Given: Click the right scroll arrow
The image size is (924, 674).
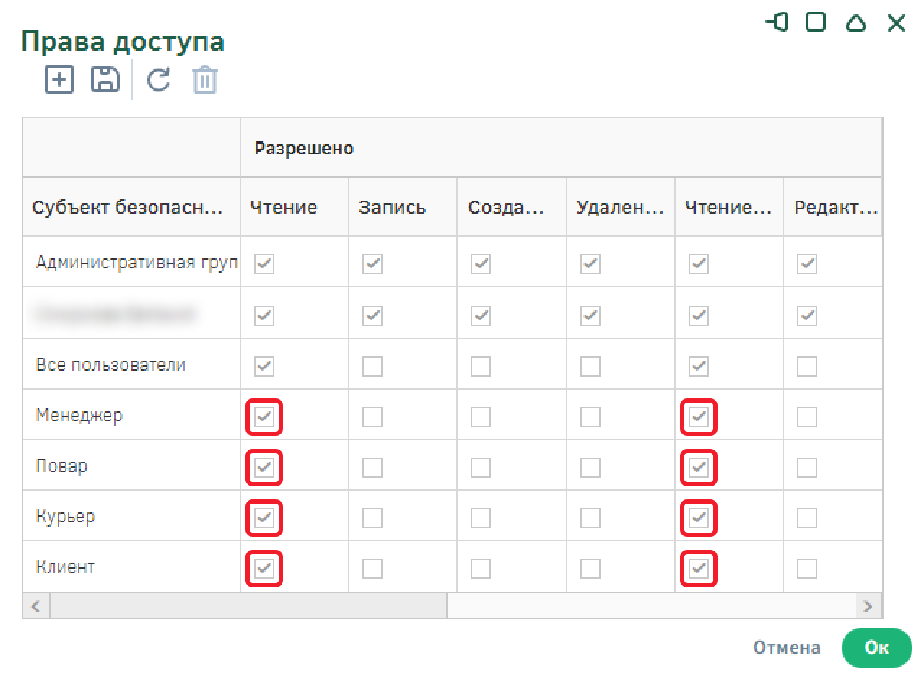Looking at the screenshot, I should click(868, 605).
